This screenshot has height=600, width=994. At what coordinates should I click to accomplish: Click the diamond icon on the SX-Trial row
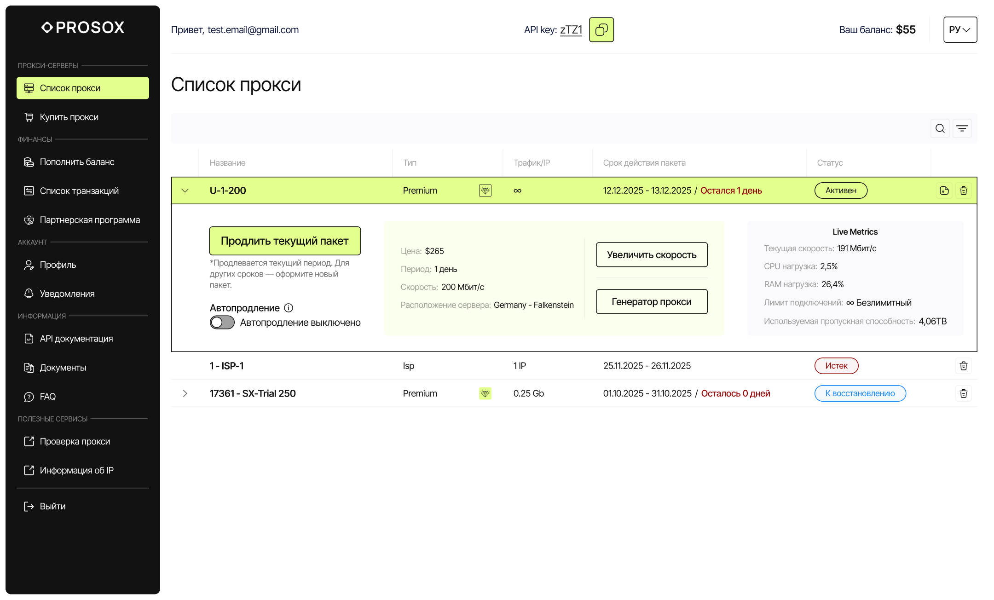coord(485,393)
